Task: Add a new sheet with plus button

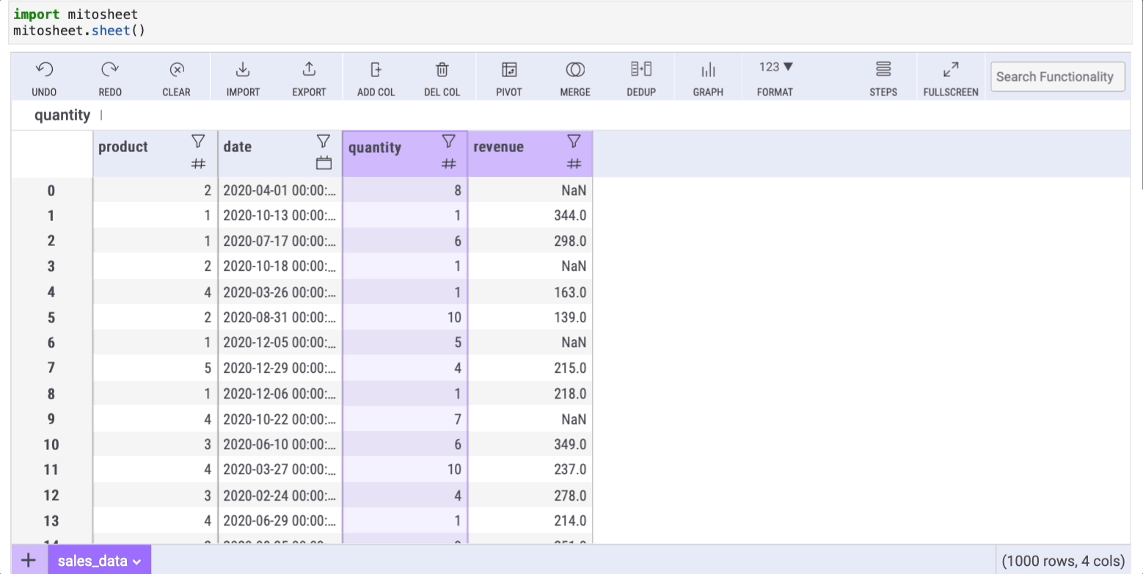Action: (29, 560)
